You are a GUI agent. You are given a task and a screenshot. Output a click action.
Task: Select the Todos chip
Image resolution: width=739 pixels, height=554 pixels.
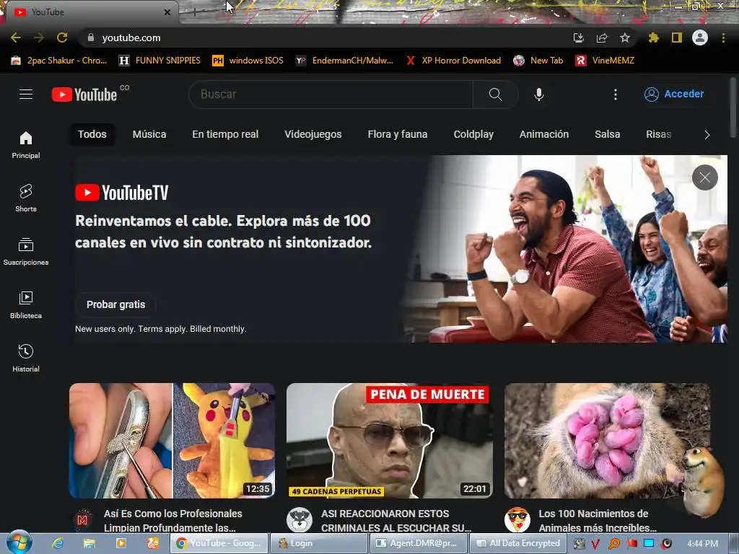(92, 134)
